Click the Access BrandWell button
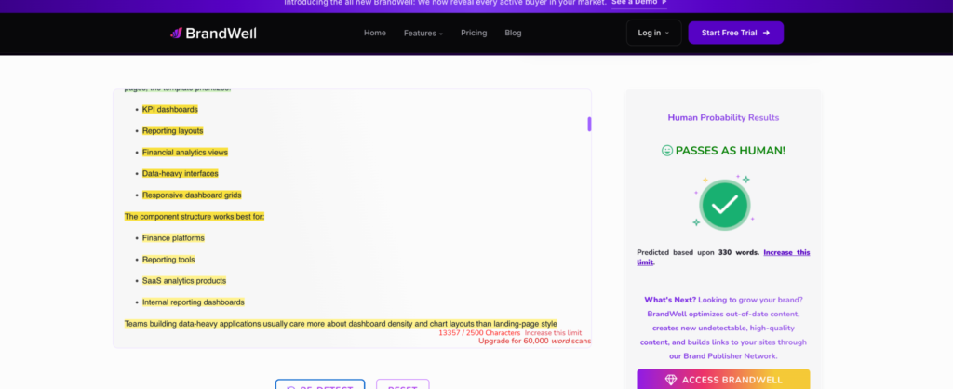 (x=723, y=380)
